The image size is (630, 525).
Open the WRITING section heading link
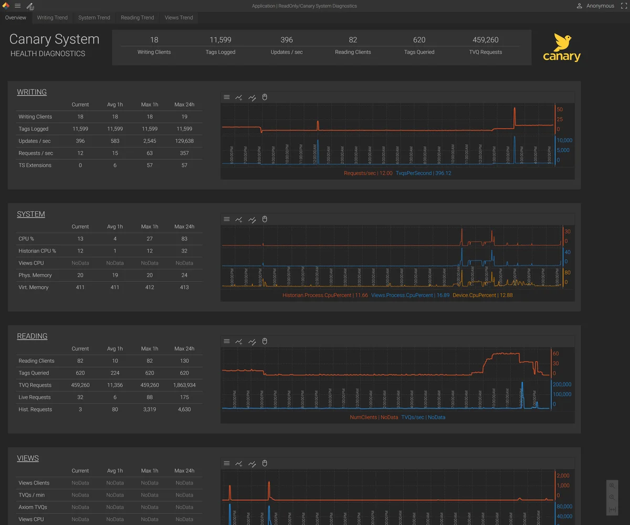32,92
